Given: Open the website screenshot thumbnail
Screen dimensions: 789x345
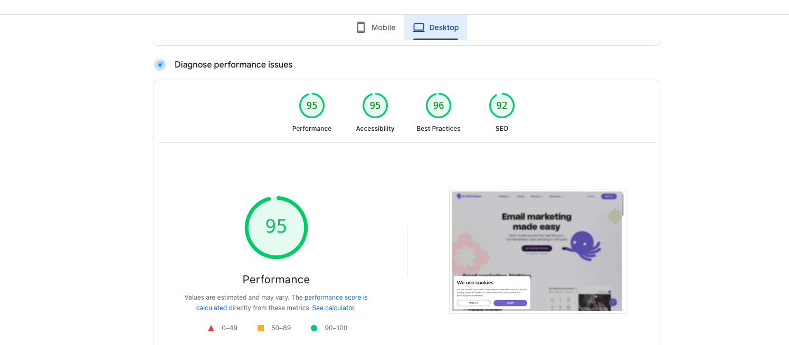Looking at the screenshot, I should point(538,251).
